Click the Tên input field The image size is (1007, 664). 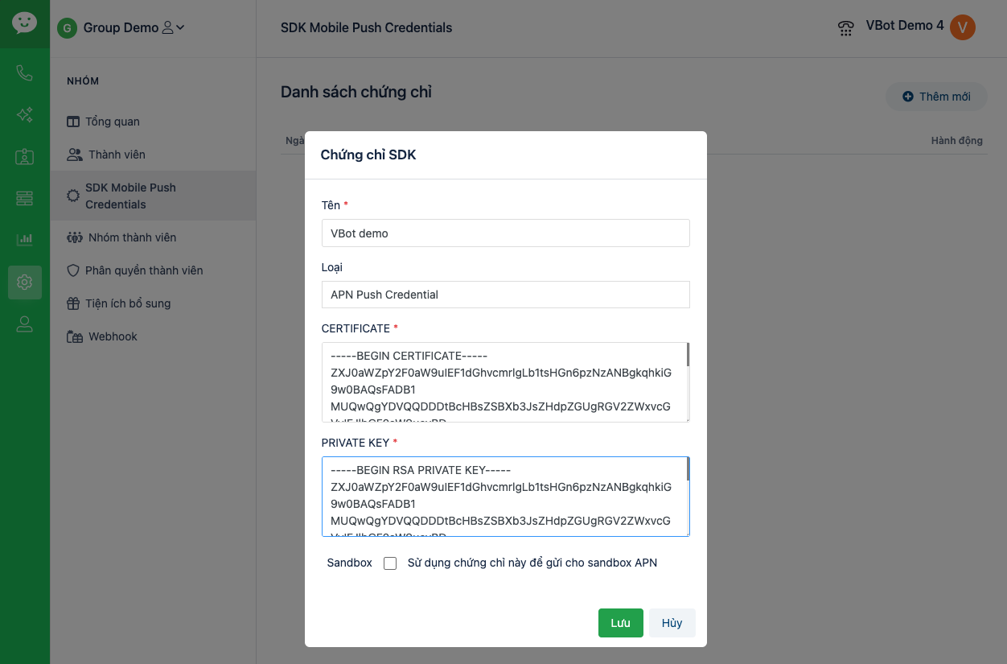pos(505,233)
